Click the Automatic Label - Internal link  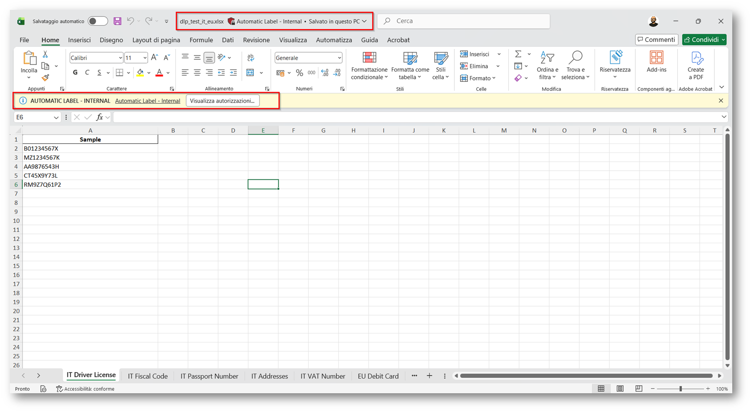[147, 101]
